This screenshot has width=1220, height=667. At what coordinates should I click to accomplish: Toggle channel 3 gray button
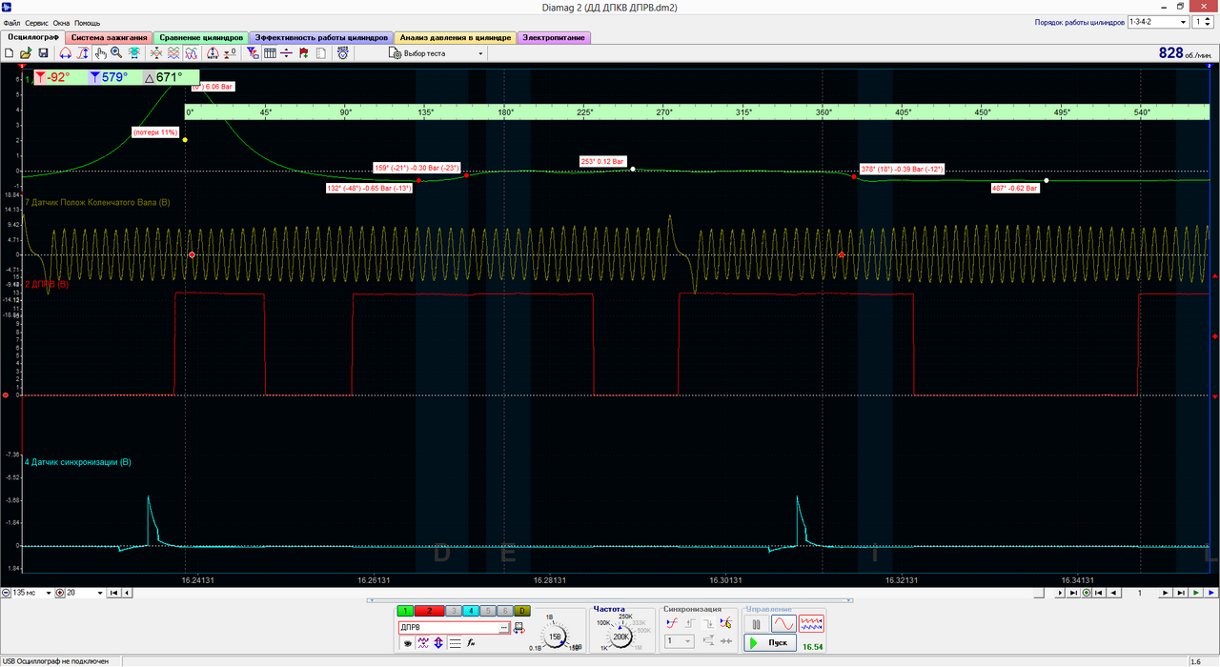[454, 611]
